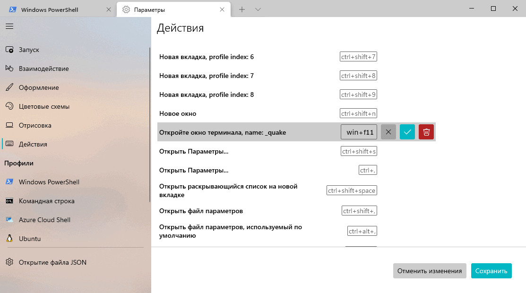The width and height of the screenshot is (526, 293).
Task: Open the Командная строка profile settings
Action: click(x=75, y=201)
